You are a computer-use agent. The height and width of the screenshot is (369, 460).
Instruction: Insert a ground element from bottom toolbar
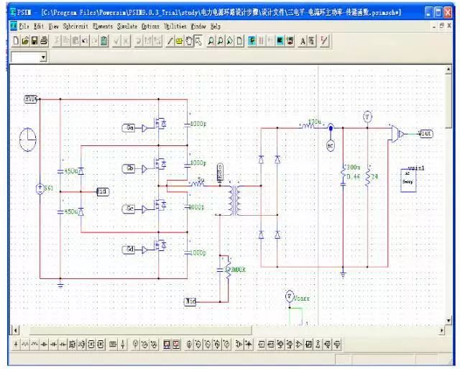(16, 344)
